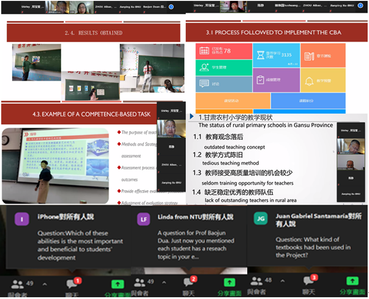369x299 pixels.
Task: Click the bell icon on yellow tile
Action: (309, 81)
